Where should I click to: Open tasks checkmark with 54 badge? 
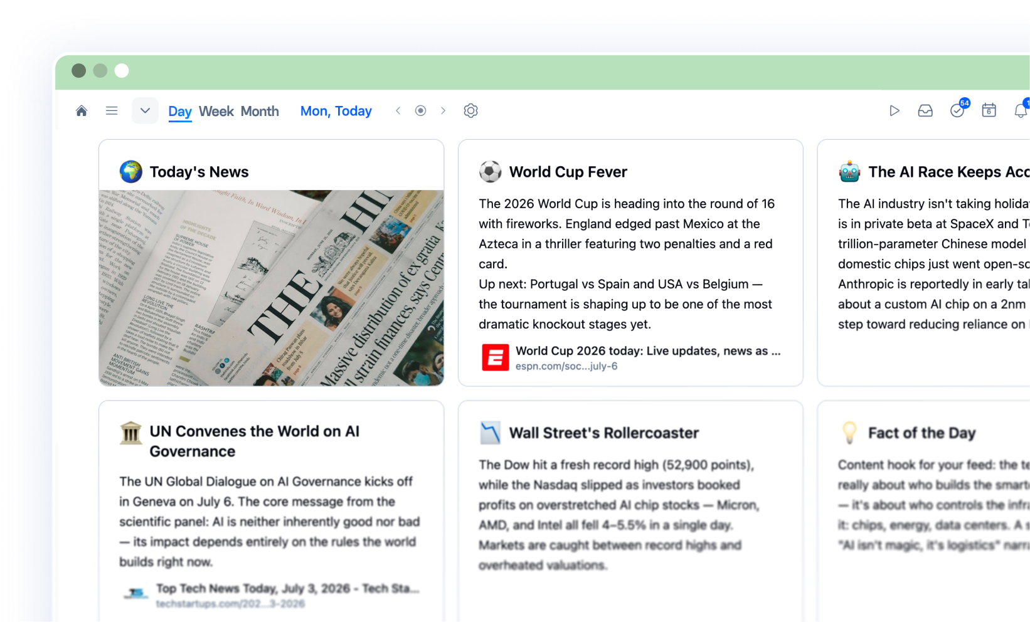[958, 110]
